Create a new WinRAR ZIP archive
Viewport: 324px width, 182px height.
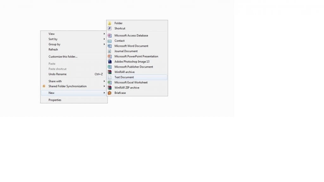click(x=127, y=88)
